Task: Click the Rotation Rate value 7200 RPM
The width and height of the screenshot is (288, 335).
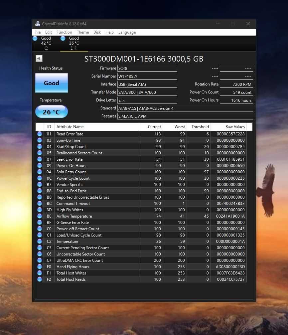Action: 236,84
